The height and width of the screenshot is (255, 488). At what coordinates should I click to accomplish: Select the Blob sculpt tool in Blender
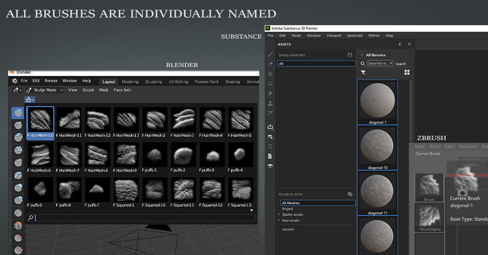point(18,200)
